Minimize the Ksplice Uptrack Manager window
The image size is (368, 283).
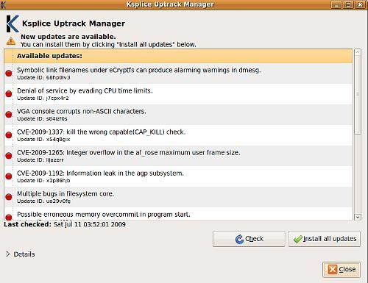(x=336, y=4)
